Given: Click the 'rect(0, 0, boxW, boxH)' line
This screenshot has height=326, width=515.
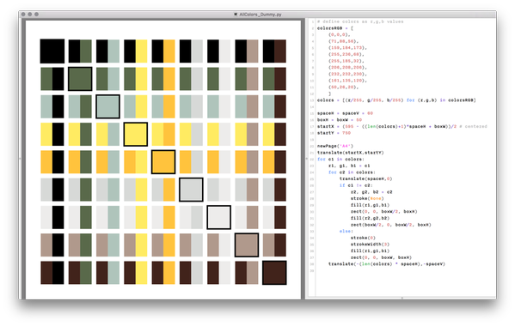Looking at the screenshot, I should [381, 257].
